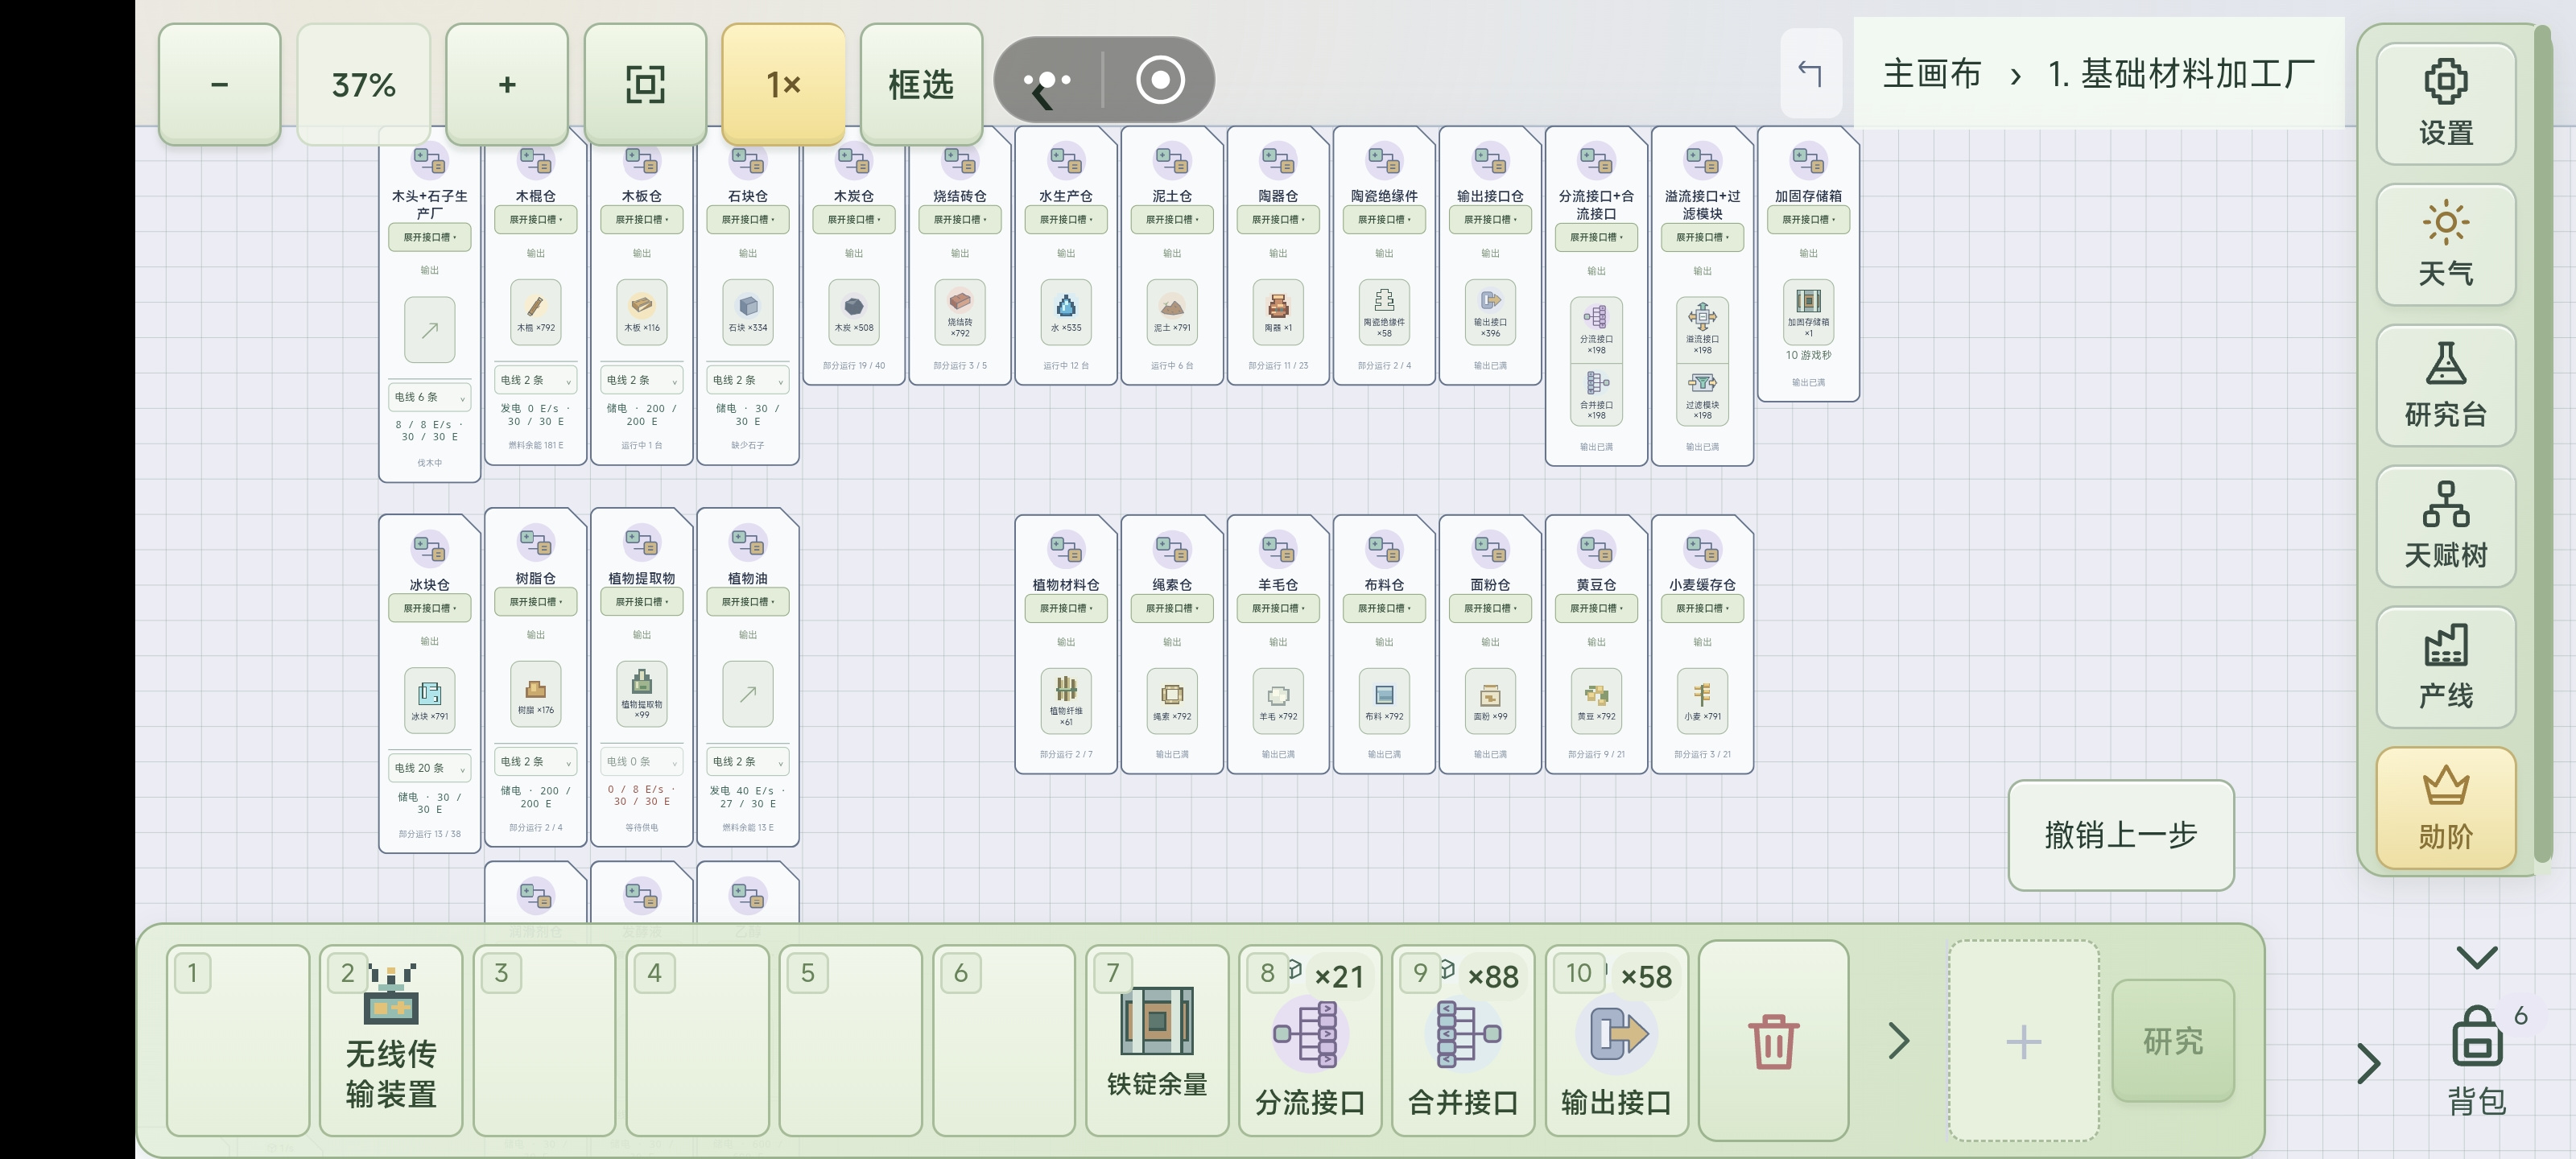Click the 小麦 ×791 output item
Screen dimensions: 2576x1159
[1702, 701]
